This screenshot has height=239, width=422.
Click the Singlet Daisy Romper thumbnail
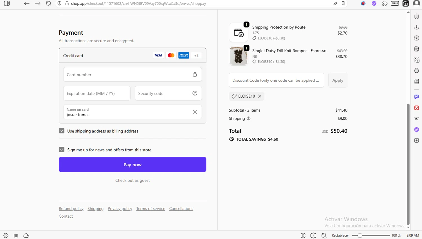click(239, 56)
